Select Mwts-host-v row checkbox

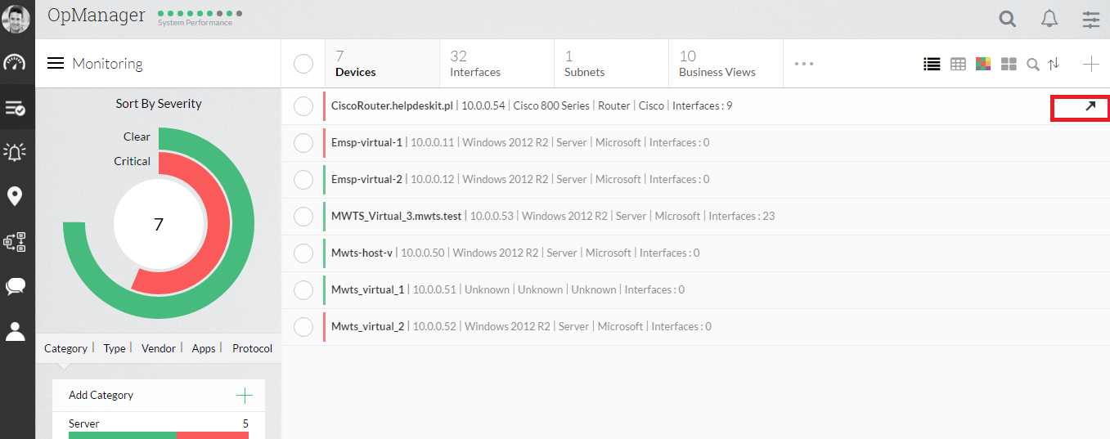(x=303, y=253)
